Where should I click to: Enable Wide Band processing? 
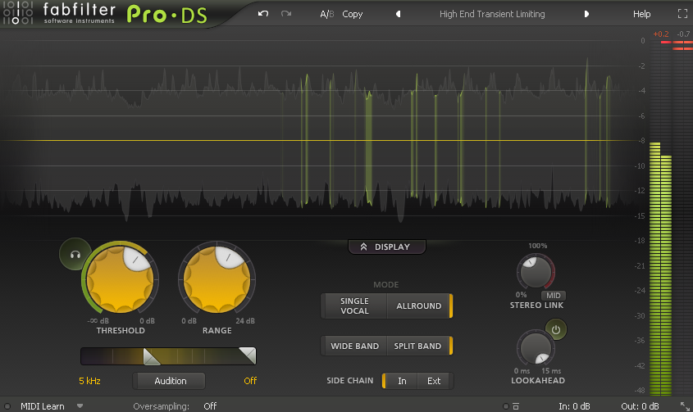(354, 346)
